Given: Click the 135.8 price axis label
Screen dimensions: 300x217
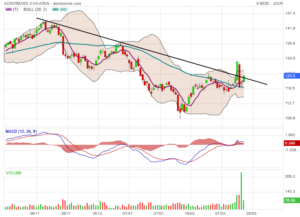Looking at the screenshot, I should click(x=290, y=43).
